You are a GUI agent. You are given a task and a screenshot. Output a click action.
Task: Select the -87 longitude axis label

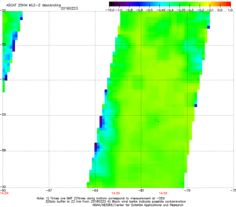pos(49,190)
